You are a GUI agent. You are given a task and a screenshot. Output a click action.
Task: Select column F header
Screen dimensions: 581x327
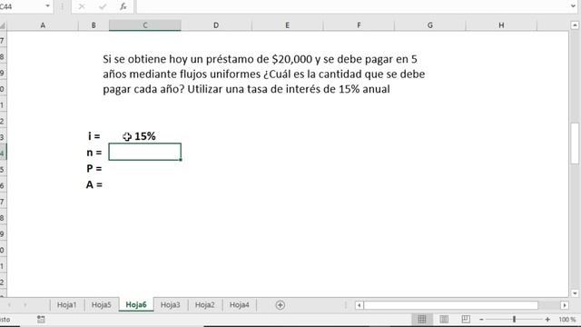coord(359,25)
